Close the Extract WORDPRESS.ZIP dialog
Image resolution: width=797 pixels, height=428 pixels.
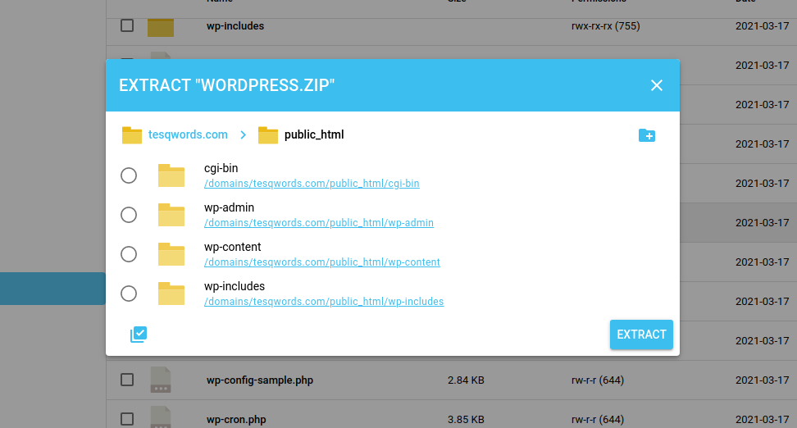[x=656, y=85]
